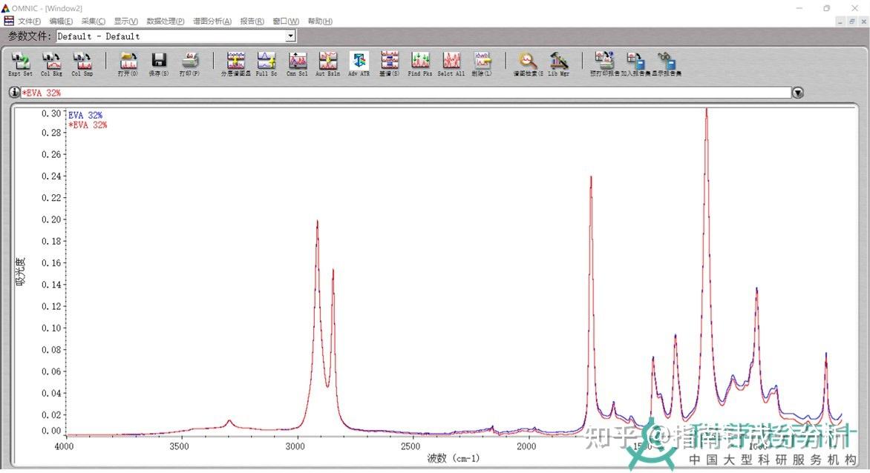Select the Cmn Scl common scale icon
The width and height of the screenshot is (870, 473).
pyautogui.click(x=298, y=64)
